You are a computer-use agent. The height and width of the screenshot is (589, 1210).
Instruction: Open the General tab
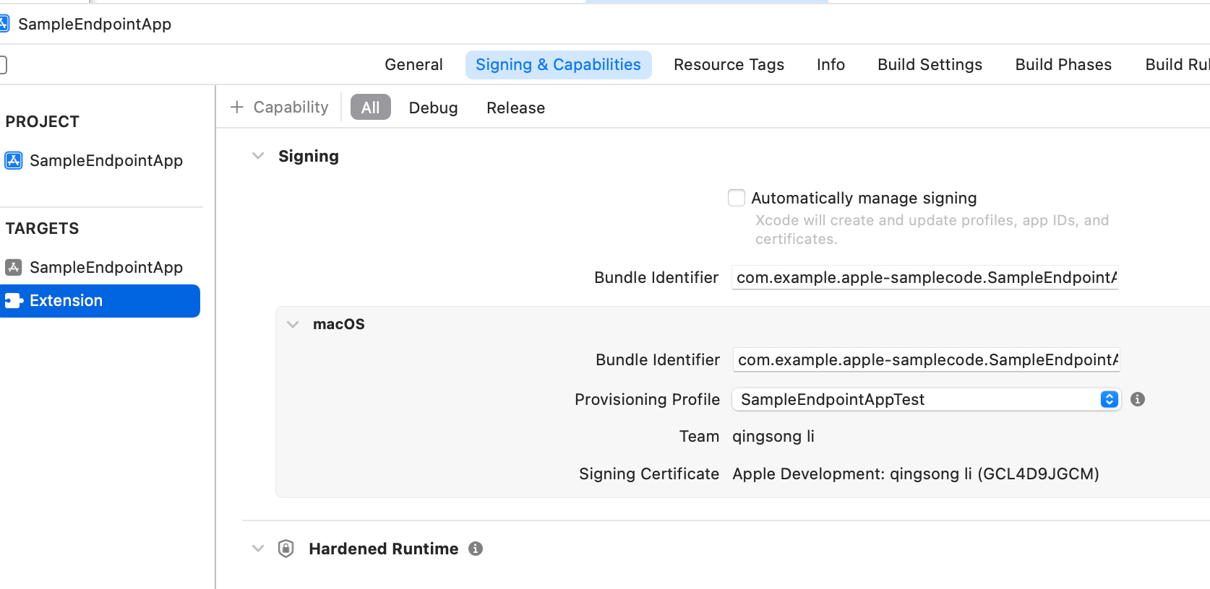pyautogui.click(x=413, y=65)
